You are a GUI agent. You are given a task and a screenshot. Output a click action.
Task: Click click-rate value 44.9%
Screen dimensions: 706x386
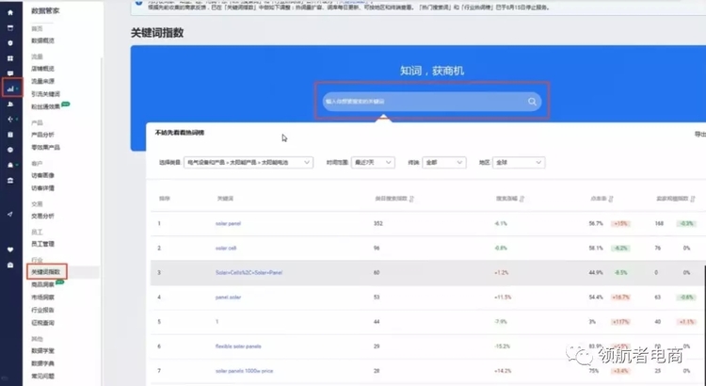click(596, 272)
